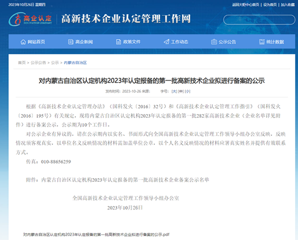298x240 pixels.
Task: Click the 高企认定 site logo
Action: (x=31, y=19)
